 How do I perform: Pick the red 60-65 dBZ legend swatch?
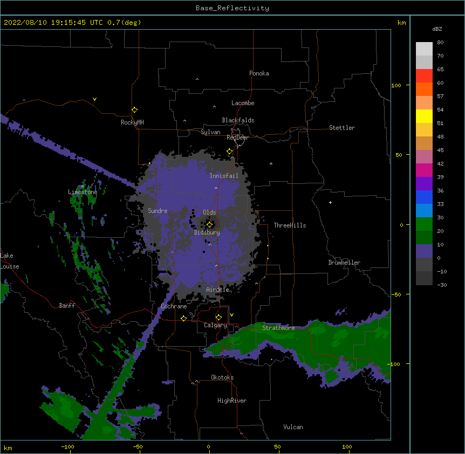click(x=424, y=76)
